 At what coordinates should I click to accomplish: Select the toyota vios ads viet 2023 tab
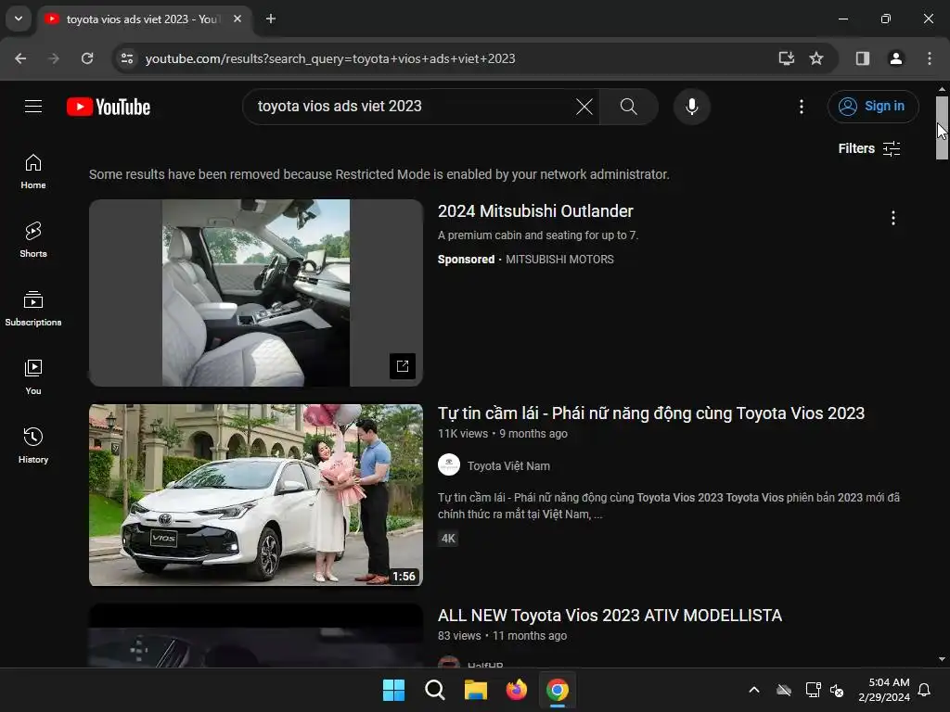(x=146, y=19)
